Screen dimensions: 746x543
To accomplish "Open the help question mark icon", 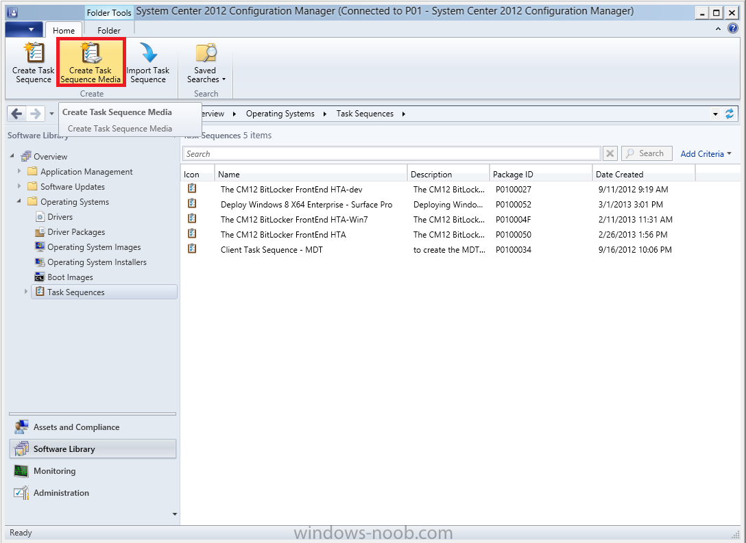I will pyautogui.click(x=733, y=29).
